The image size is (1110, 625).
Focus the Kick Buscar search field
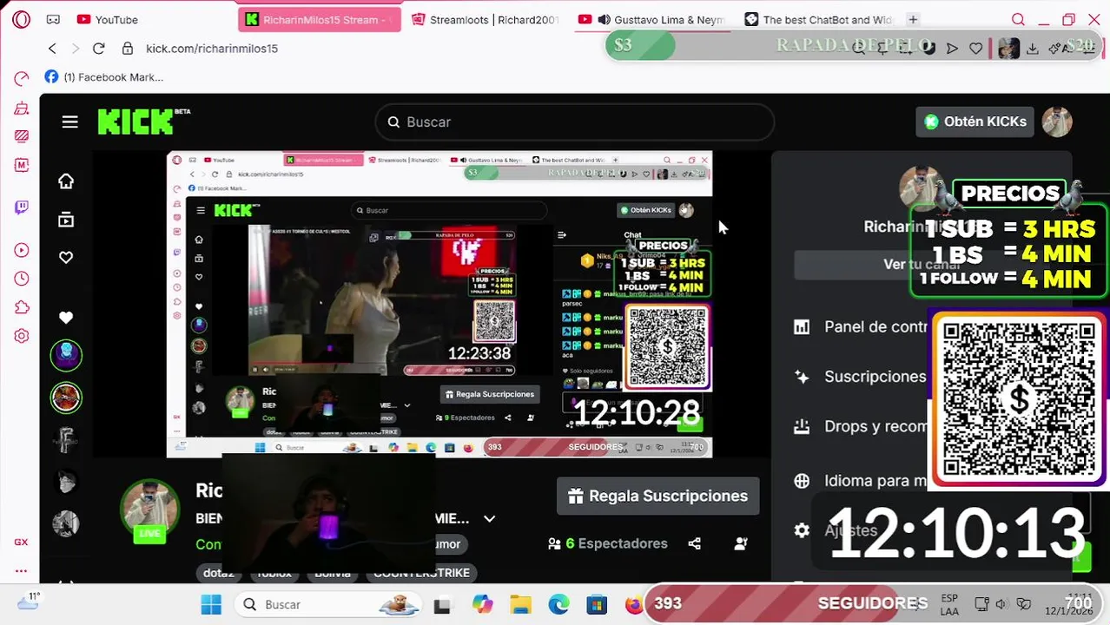(574, 122)
